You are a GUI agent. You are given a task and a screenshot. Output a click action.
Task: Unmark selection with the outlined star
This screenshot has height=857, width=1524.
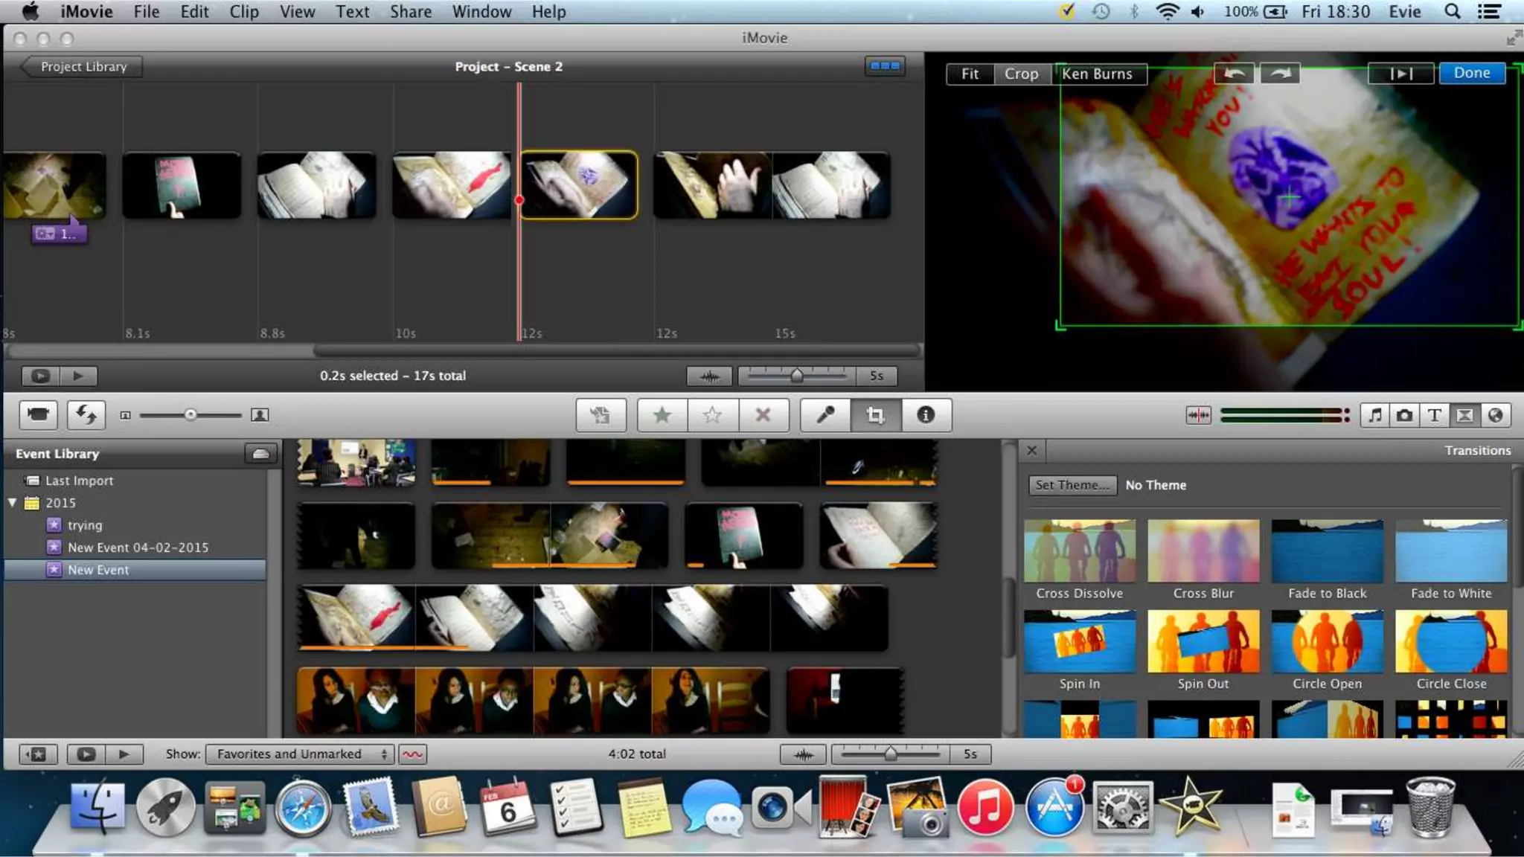(x=712, y=414)
